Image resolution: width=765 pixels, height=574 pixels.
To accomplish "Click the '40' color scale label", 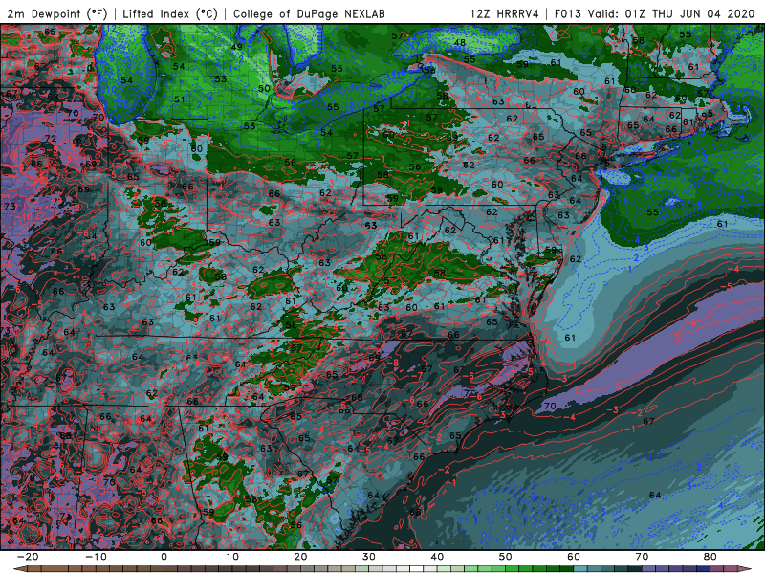I will (437, 557).
